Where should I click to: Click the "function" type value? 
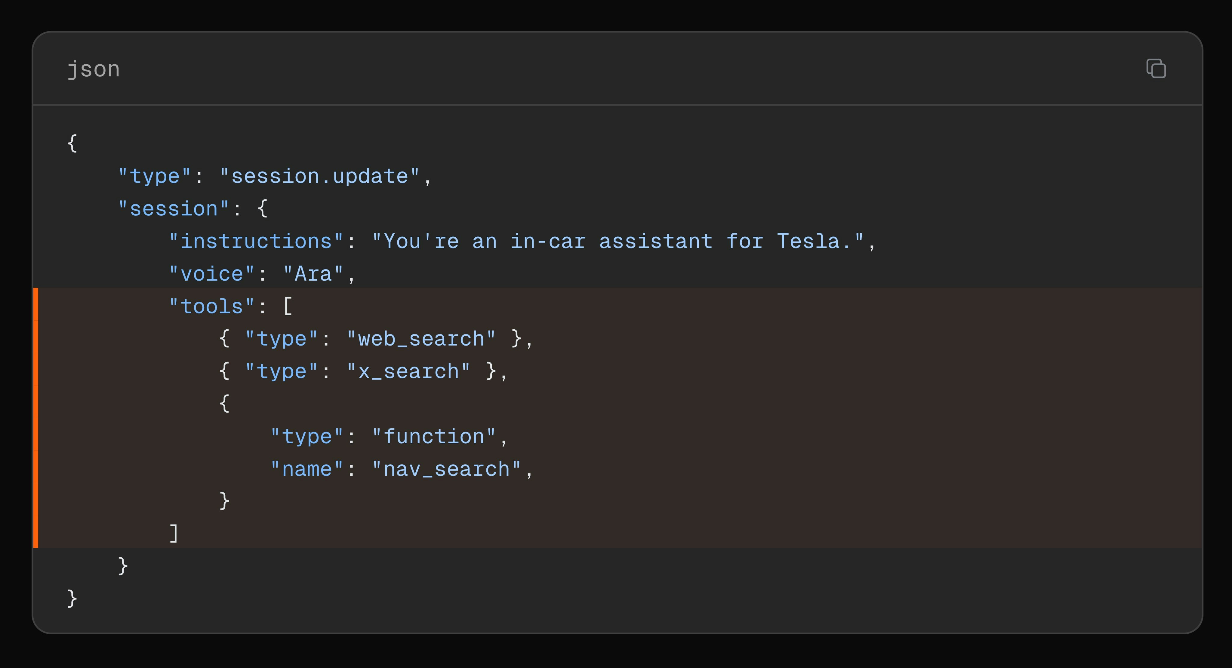pos(434,436)
